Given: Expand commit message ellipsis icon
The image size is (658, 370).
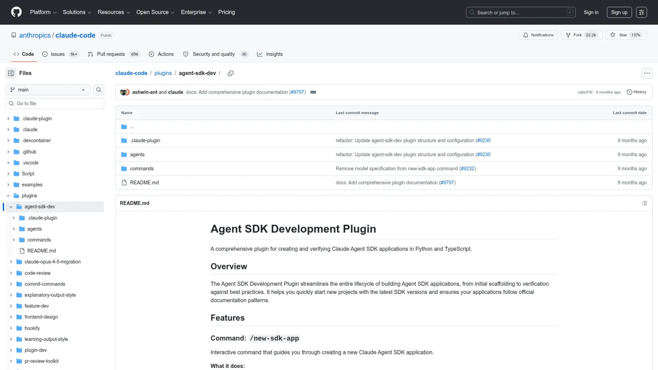Looking at the screenshot, I should point(313,92).
